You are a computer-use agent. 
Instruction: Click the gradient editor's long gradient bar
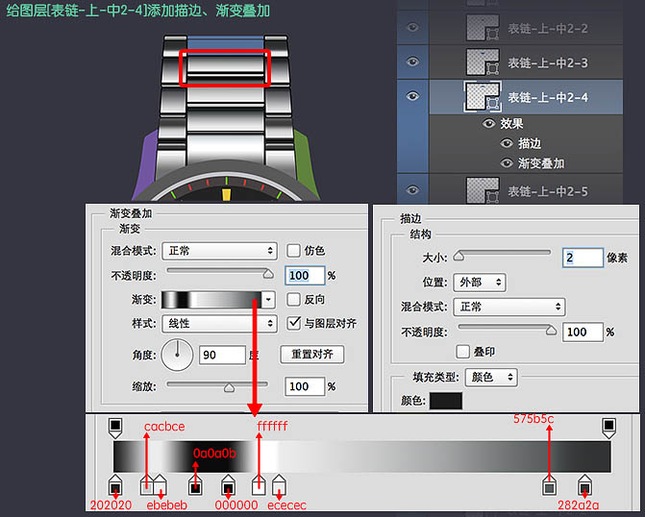tap(362, 456)
